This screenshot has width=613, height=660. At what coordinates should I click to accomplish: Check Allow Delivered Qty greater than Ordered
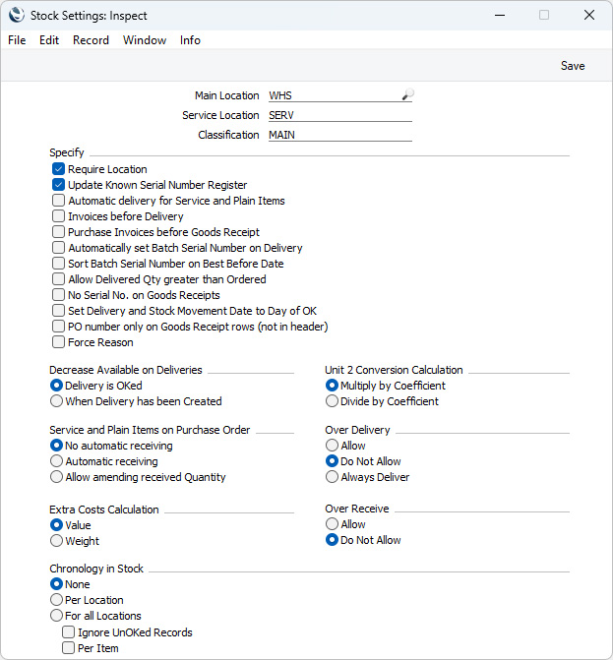(x=58, y=279)
